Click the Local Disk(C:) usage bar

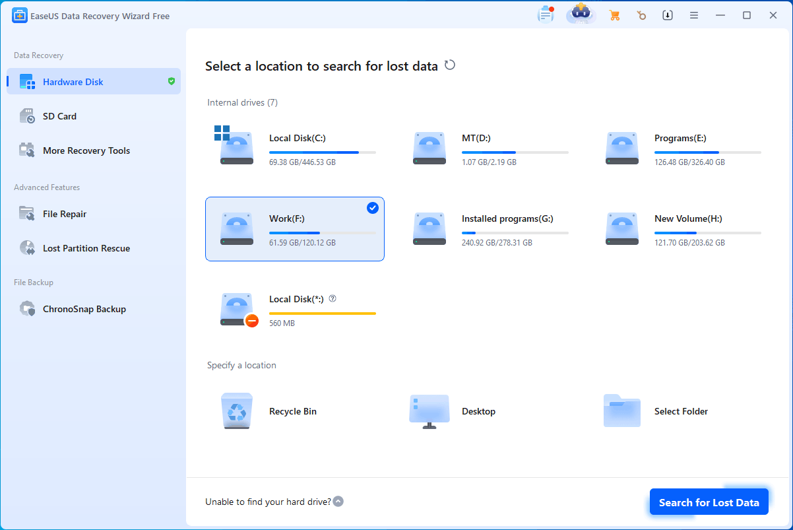click(323, 152)
